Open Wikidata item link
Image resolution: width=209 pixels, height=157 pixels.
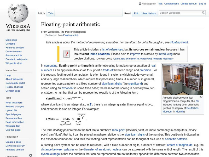click(x=13, y=126)
